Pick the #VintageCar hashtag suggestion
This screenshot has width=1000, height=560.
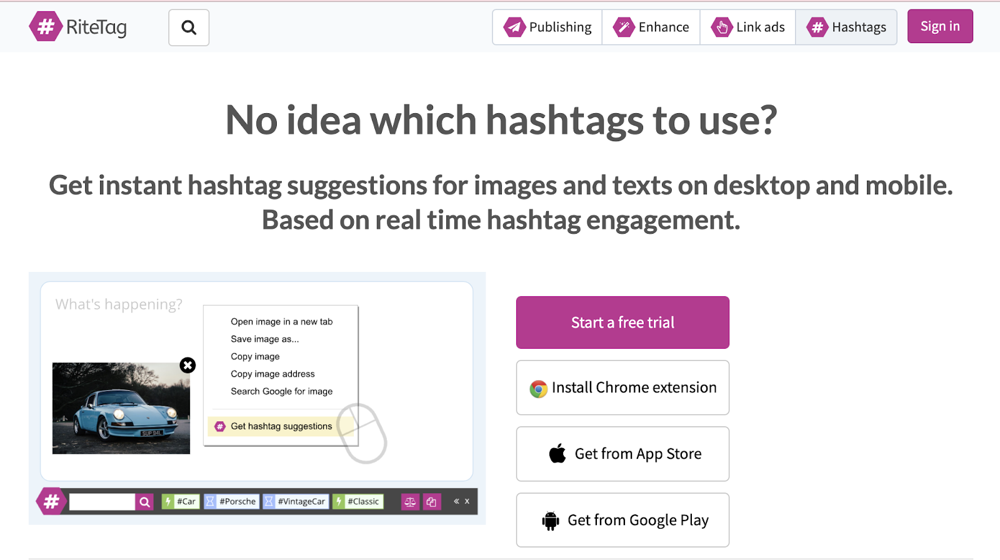coord(296,501)
